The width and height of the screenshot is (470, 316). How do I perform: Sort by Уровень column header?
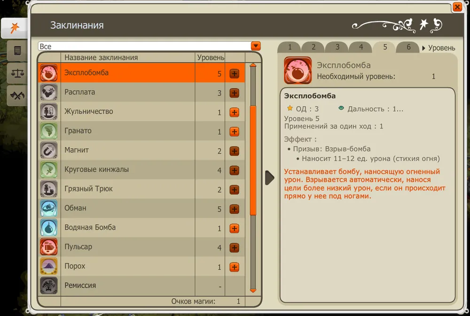click(211, 57)
